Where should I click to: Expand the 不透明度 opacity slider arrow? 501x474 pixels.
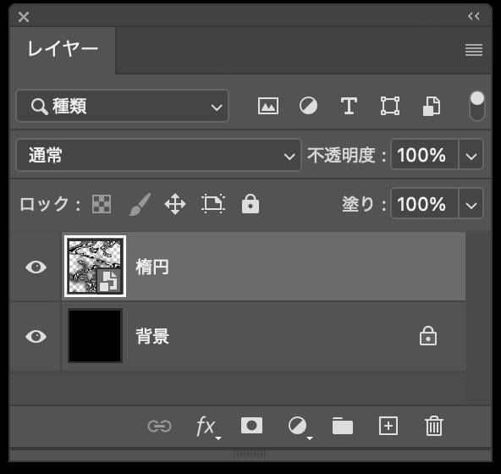click(471, 155)
